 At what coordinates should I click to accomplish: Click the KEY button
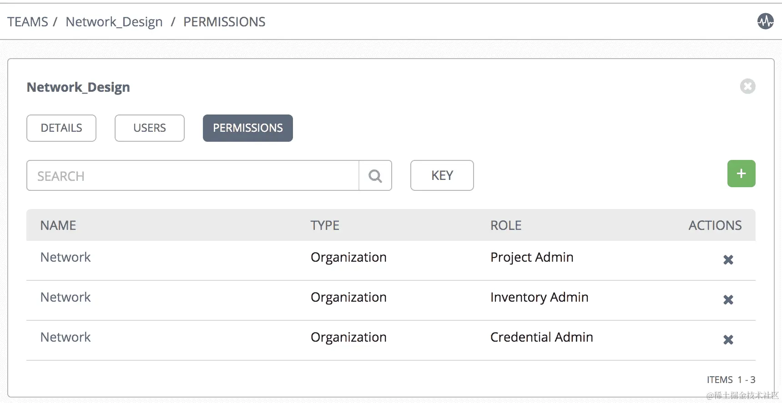(x=442, y=175)
